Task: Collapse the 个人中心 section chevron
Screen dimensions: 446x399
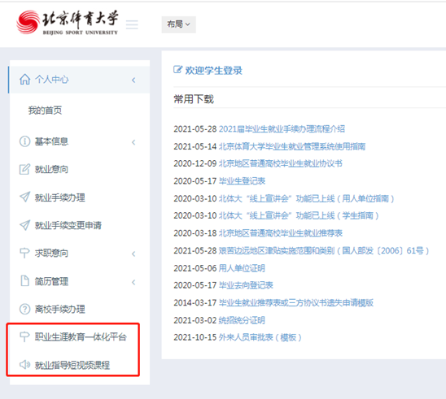Action: 133,80
